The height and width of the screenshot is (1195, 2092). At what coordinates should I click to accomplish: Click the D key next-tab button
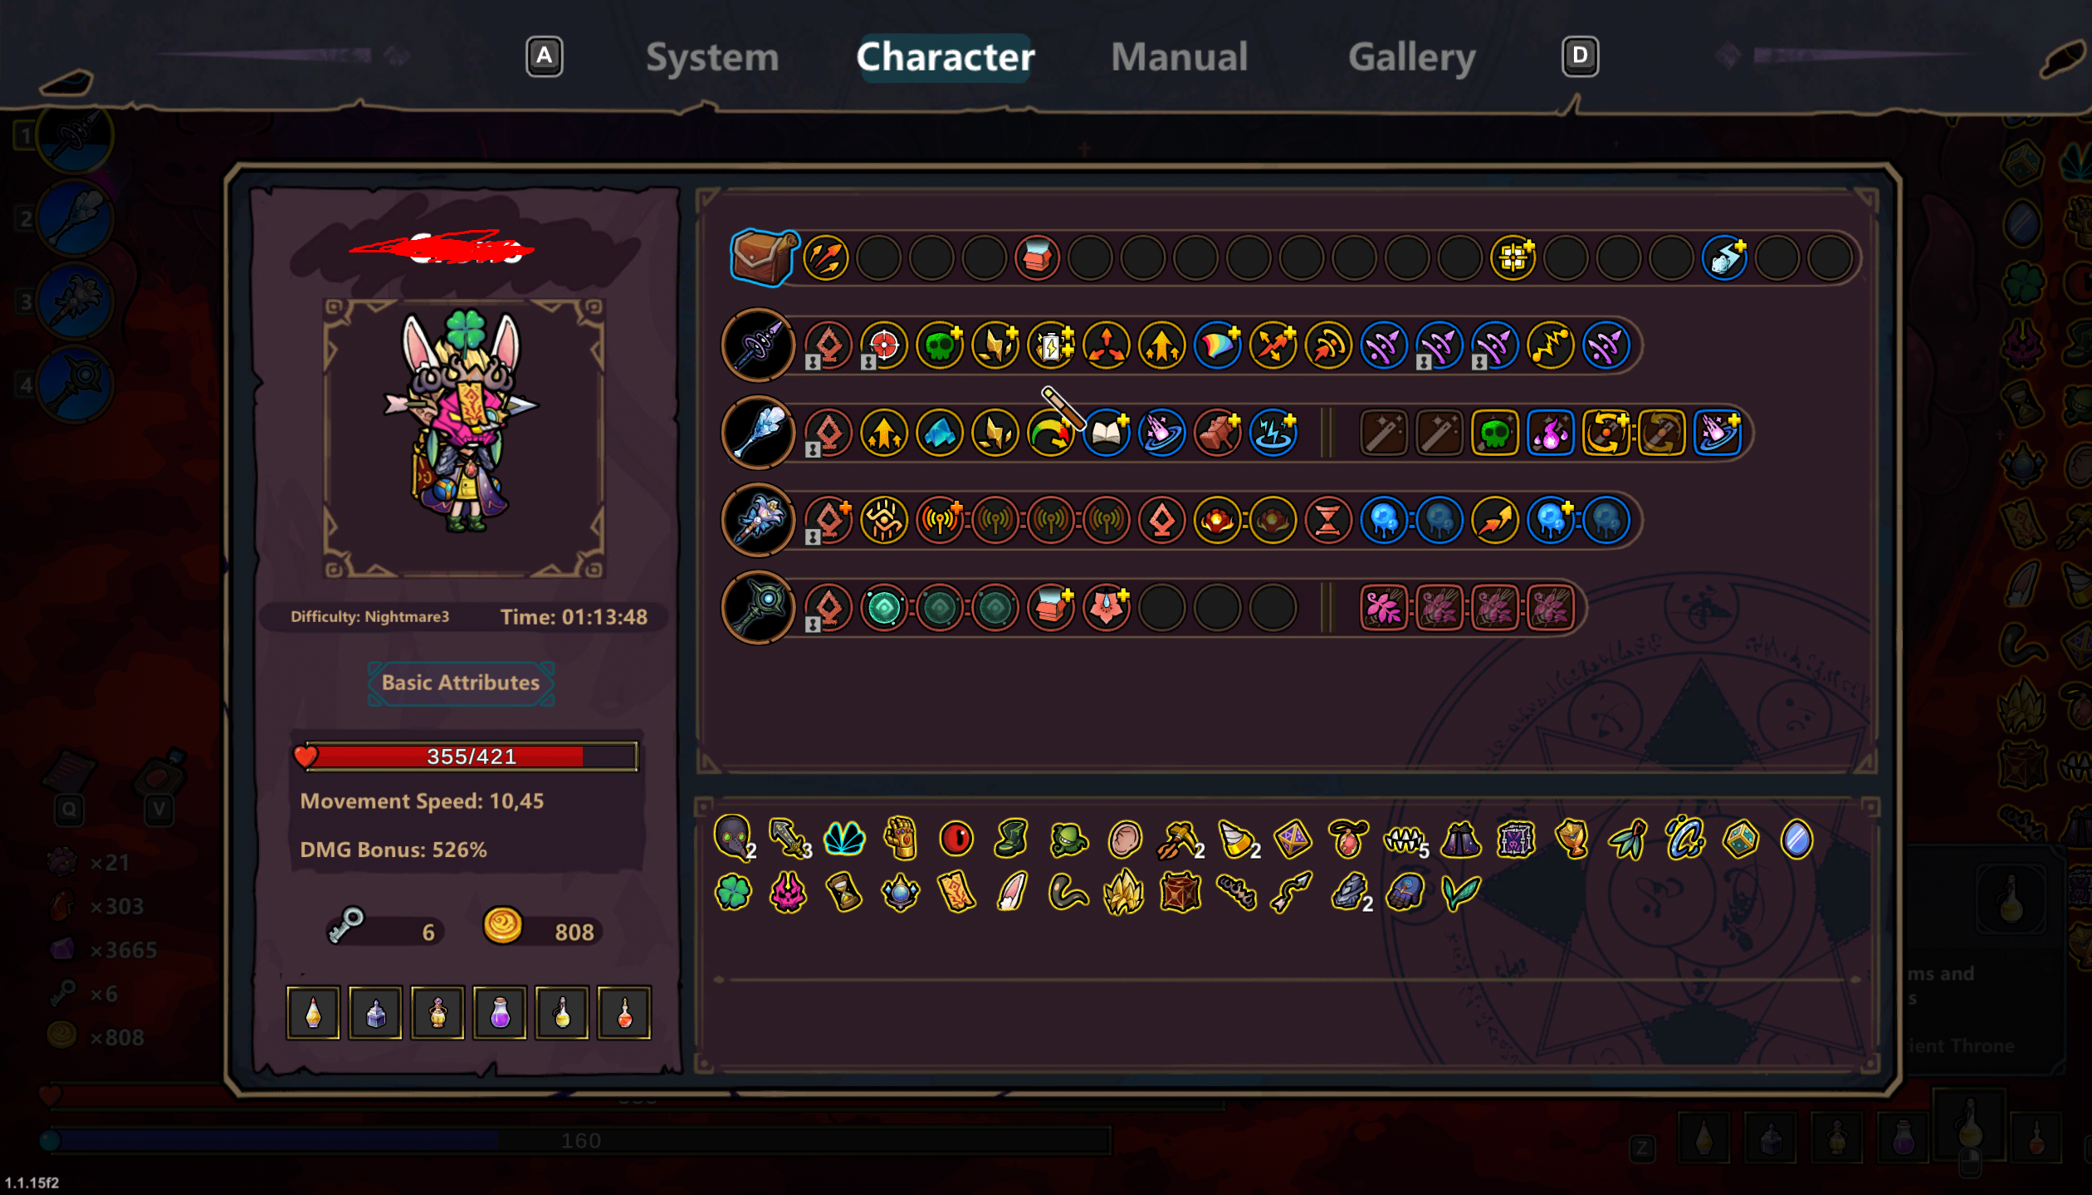(x=1580, y=56)
